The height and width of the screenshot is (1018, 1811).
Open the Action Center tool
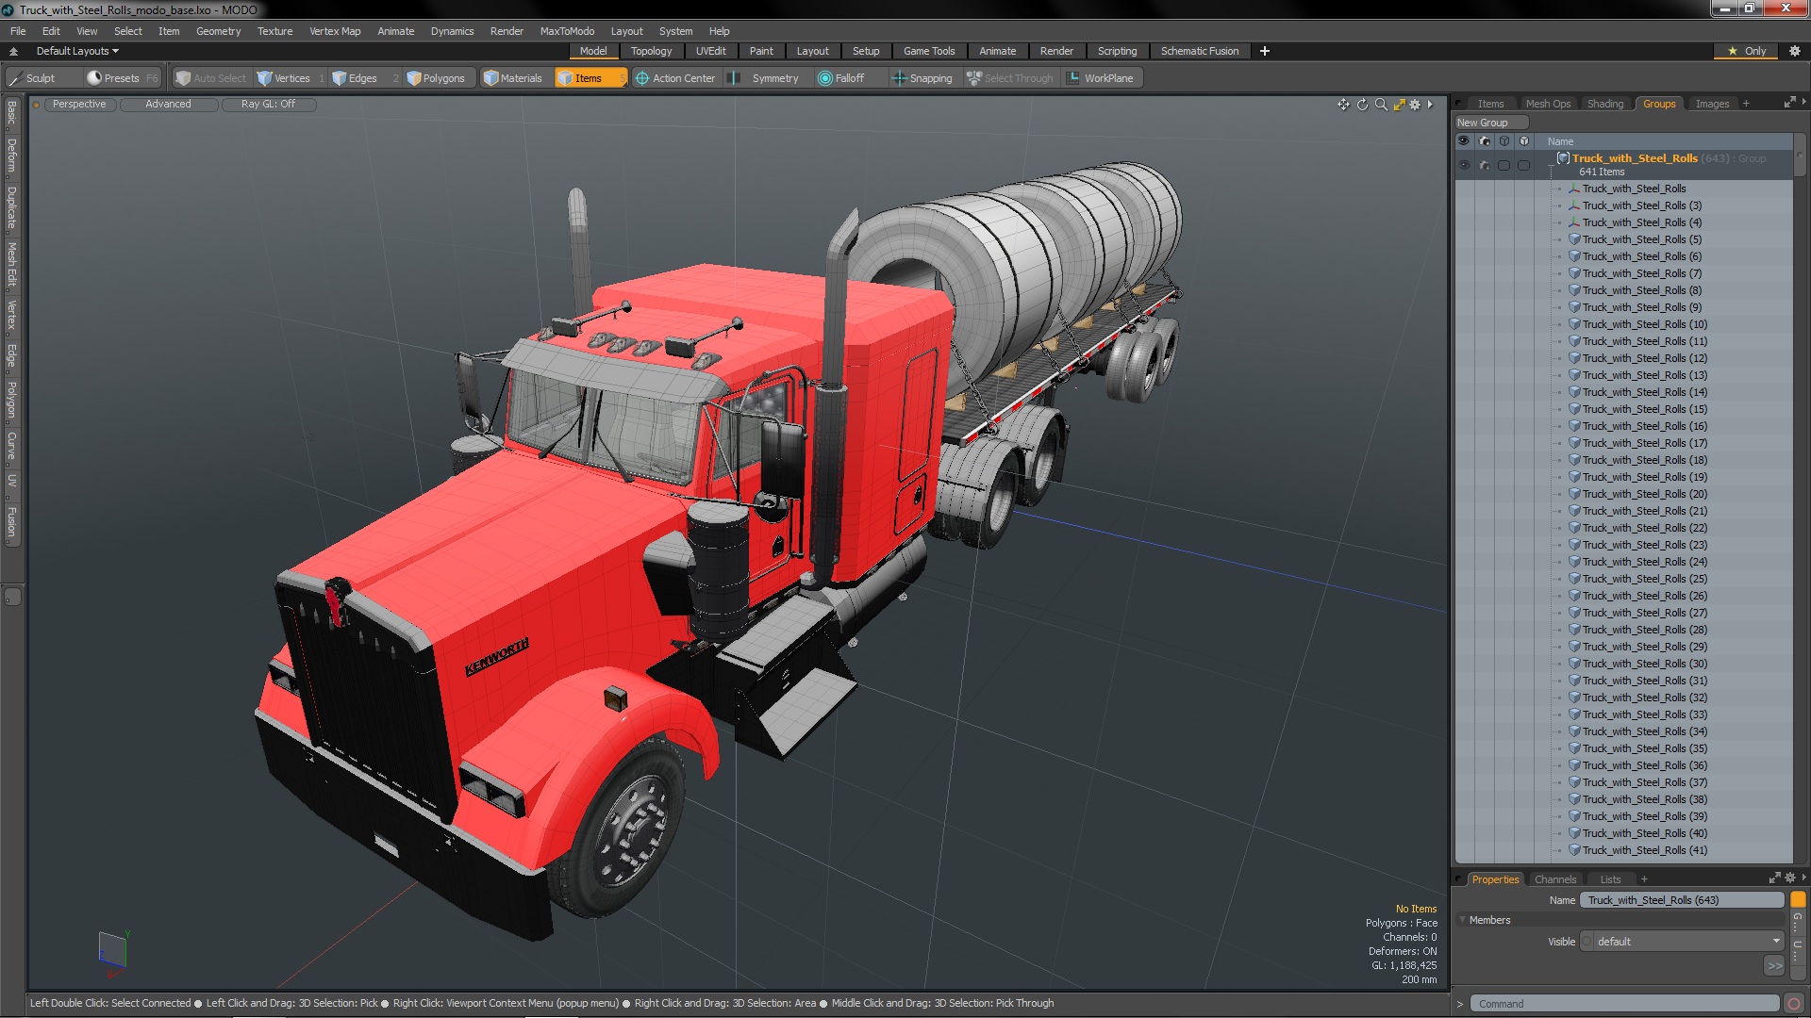[675, 78]
